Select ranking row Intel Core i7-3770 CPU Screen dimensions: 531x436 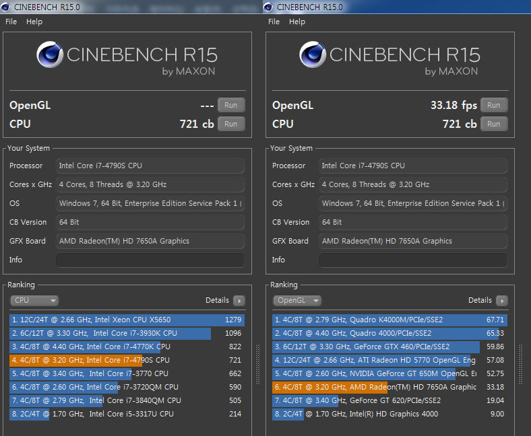127,374
